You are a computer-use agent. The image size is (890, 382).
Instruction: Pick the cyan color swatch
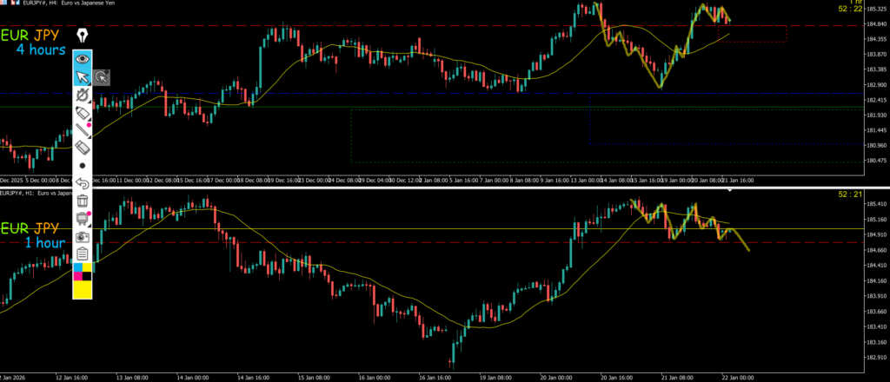tap(77, 267)
